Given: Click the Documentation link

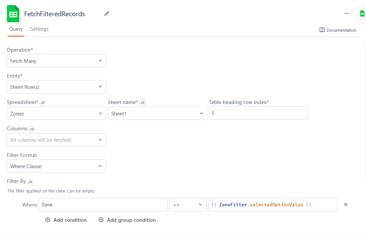Looking at the screenshot, I should (x=341, y=30).
